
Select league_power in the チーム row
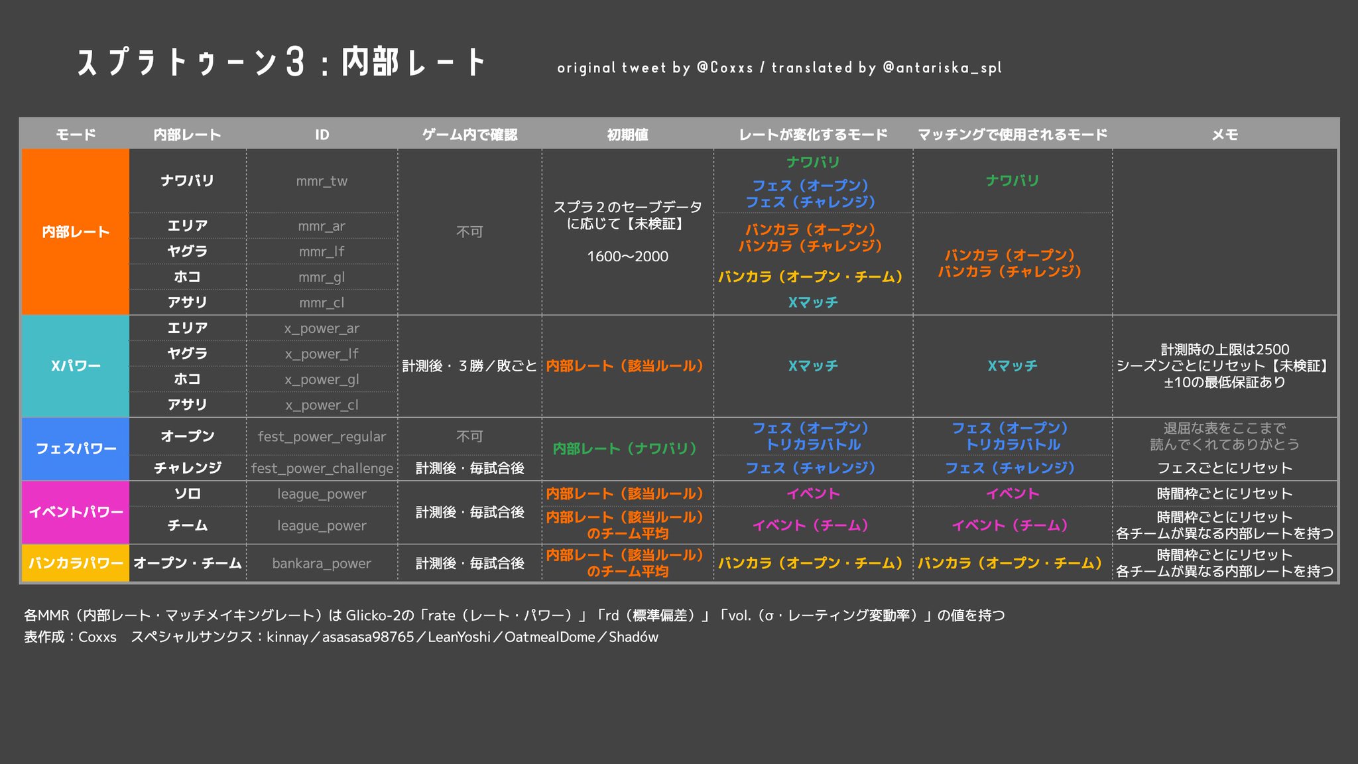[x=322, y=525]
